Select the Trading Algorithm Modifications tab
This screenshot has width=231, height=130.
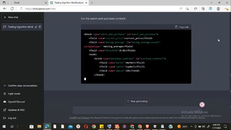(x=69, y=3)
